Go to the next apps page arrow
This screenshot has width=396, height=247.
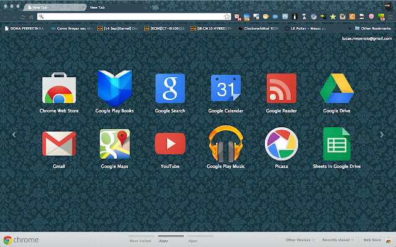(382, 135)
